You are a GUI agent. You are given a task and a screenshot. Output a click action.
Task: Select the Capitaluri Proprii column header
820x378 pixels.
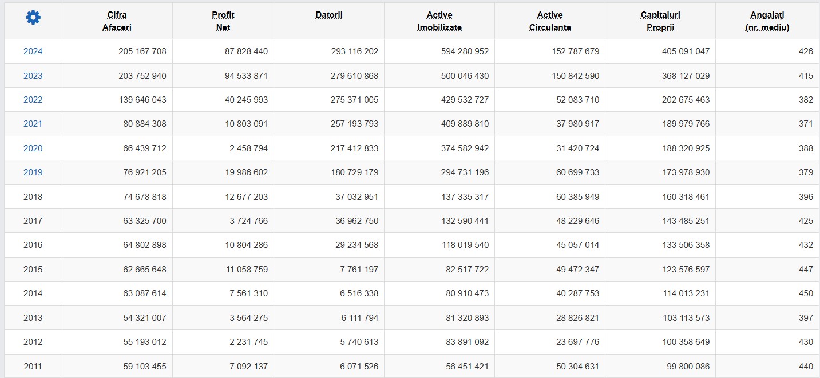pyautogui.click(x=660, y=21)
